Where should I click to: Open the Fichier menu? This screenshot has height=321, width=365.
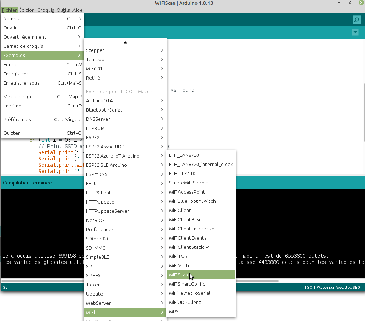tap(9, 10)
